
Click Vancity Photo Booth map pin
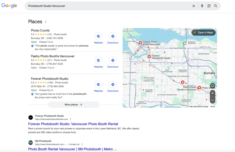pyautogui.click(x=140, y=43)
